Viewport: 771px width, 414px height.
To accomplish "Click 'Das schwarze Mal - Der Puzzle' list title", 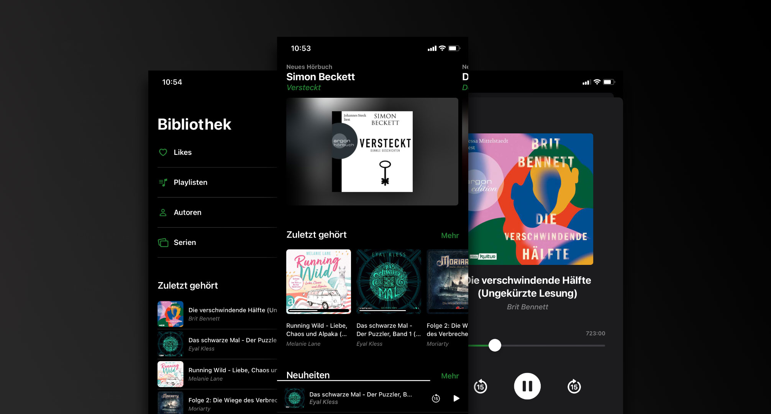I will (x=233, y=340).
